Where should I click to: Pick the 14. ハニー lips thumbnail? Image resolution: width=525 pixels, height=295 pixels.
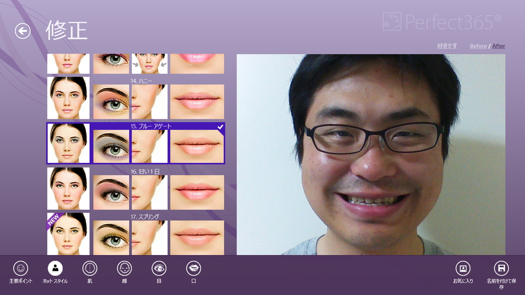[x=197, y=102]
